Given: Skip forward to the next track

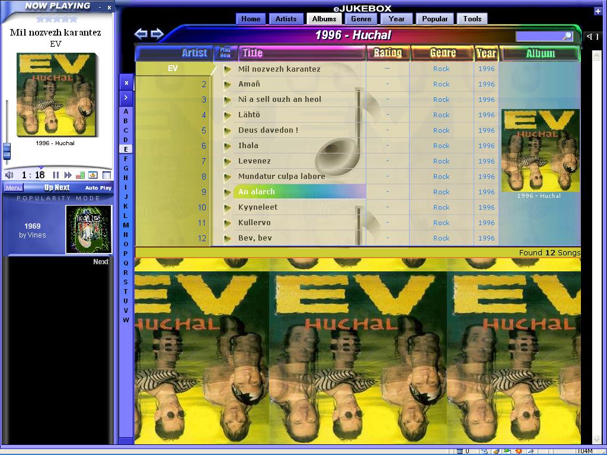Looking at the screenshot, I should (x=68, y=175).
